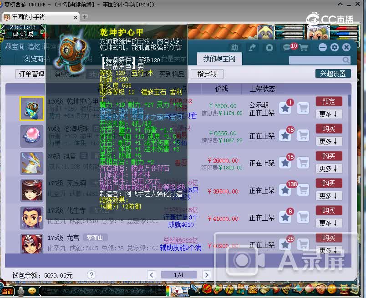Screen dimensions: 366x298
Task: Add a new tab with plus
Action: pos(85,17)
